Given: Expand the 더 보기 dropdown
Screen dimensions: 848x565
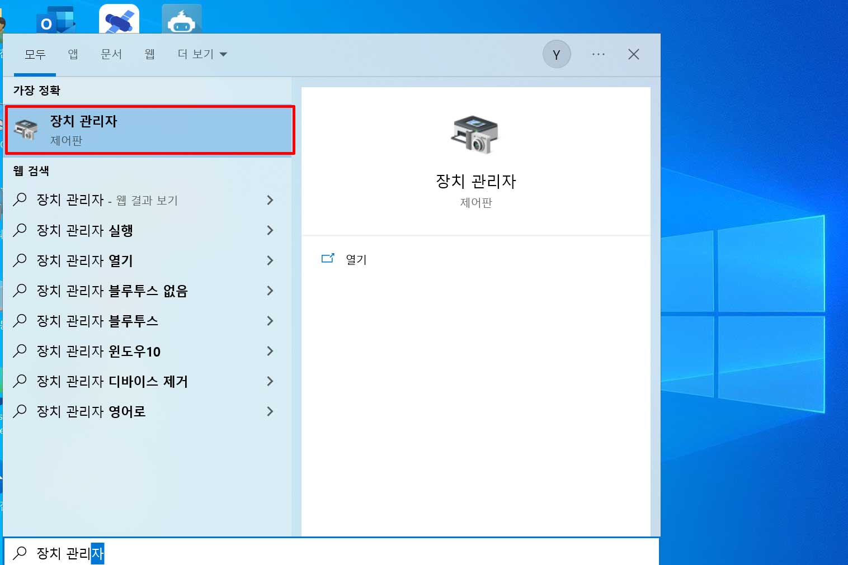Looking at the screenshot, I should (x=202, y=54).
